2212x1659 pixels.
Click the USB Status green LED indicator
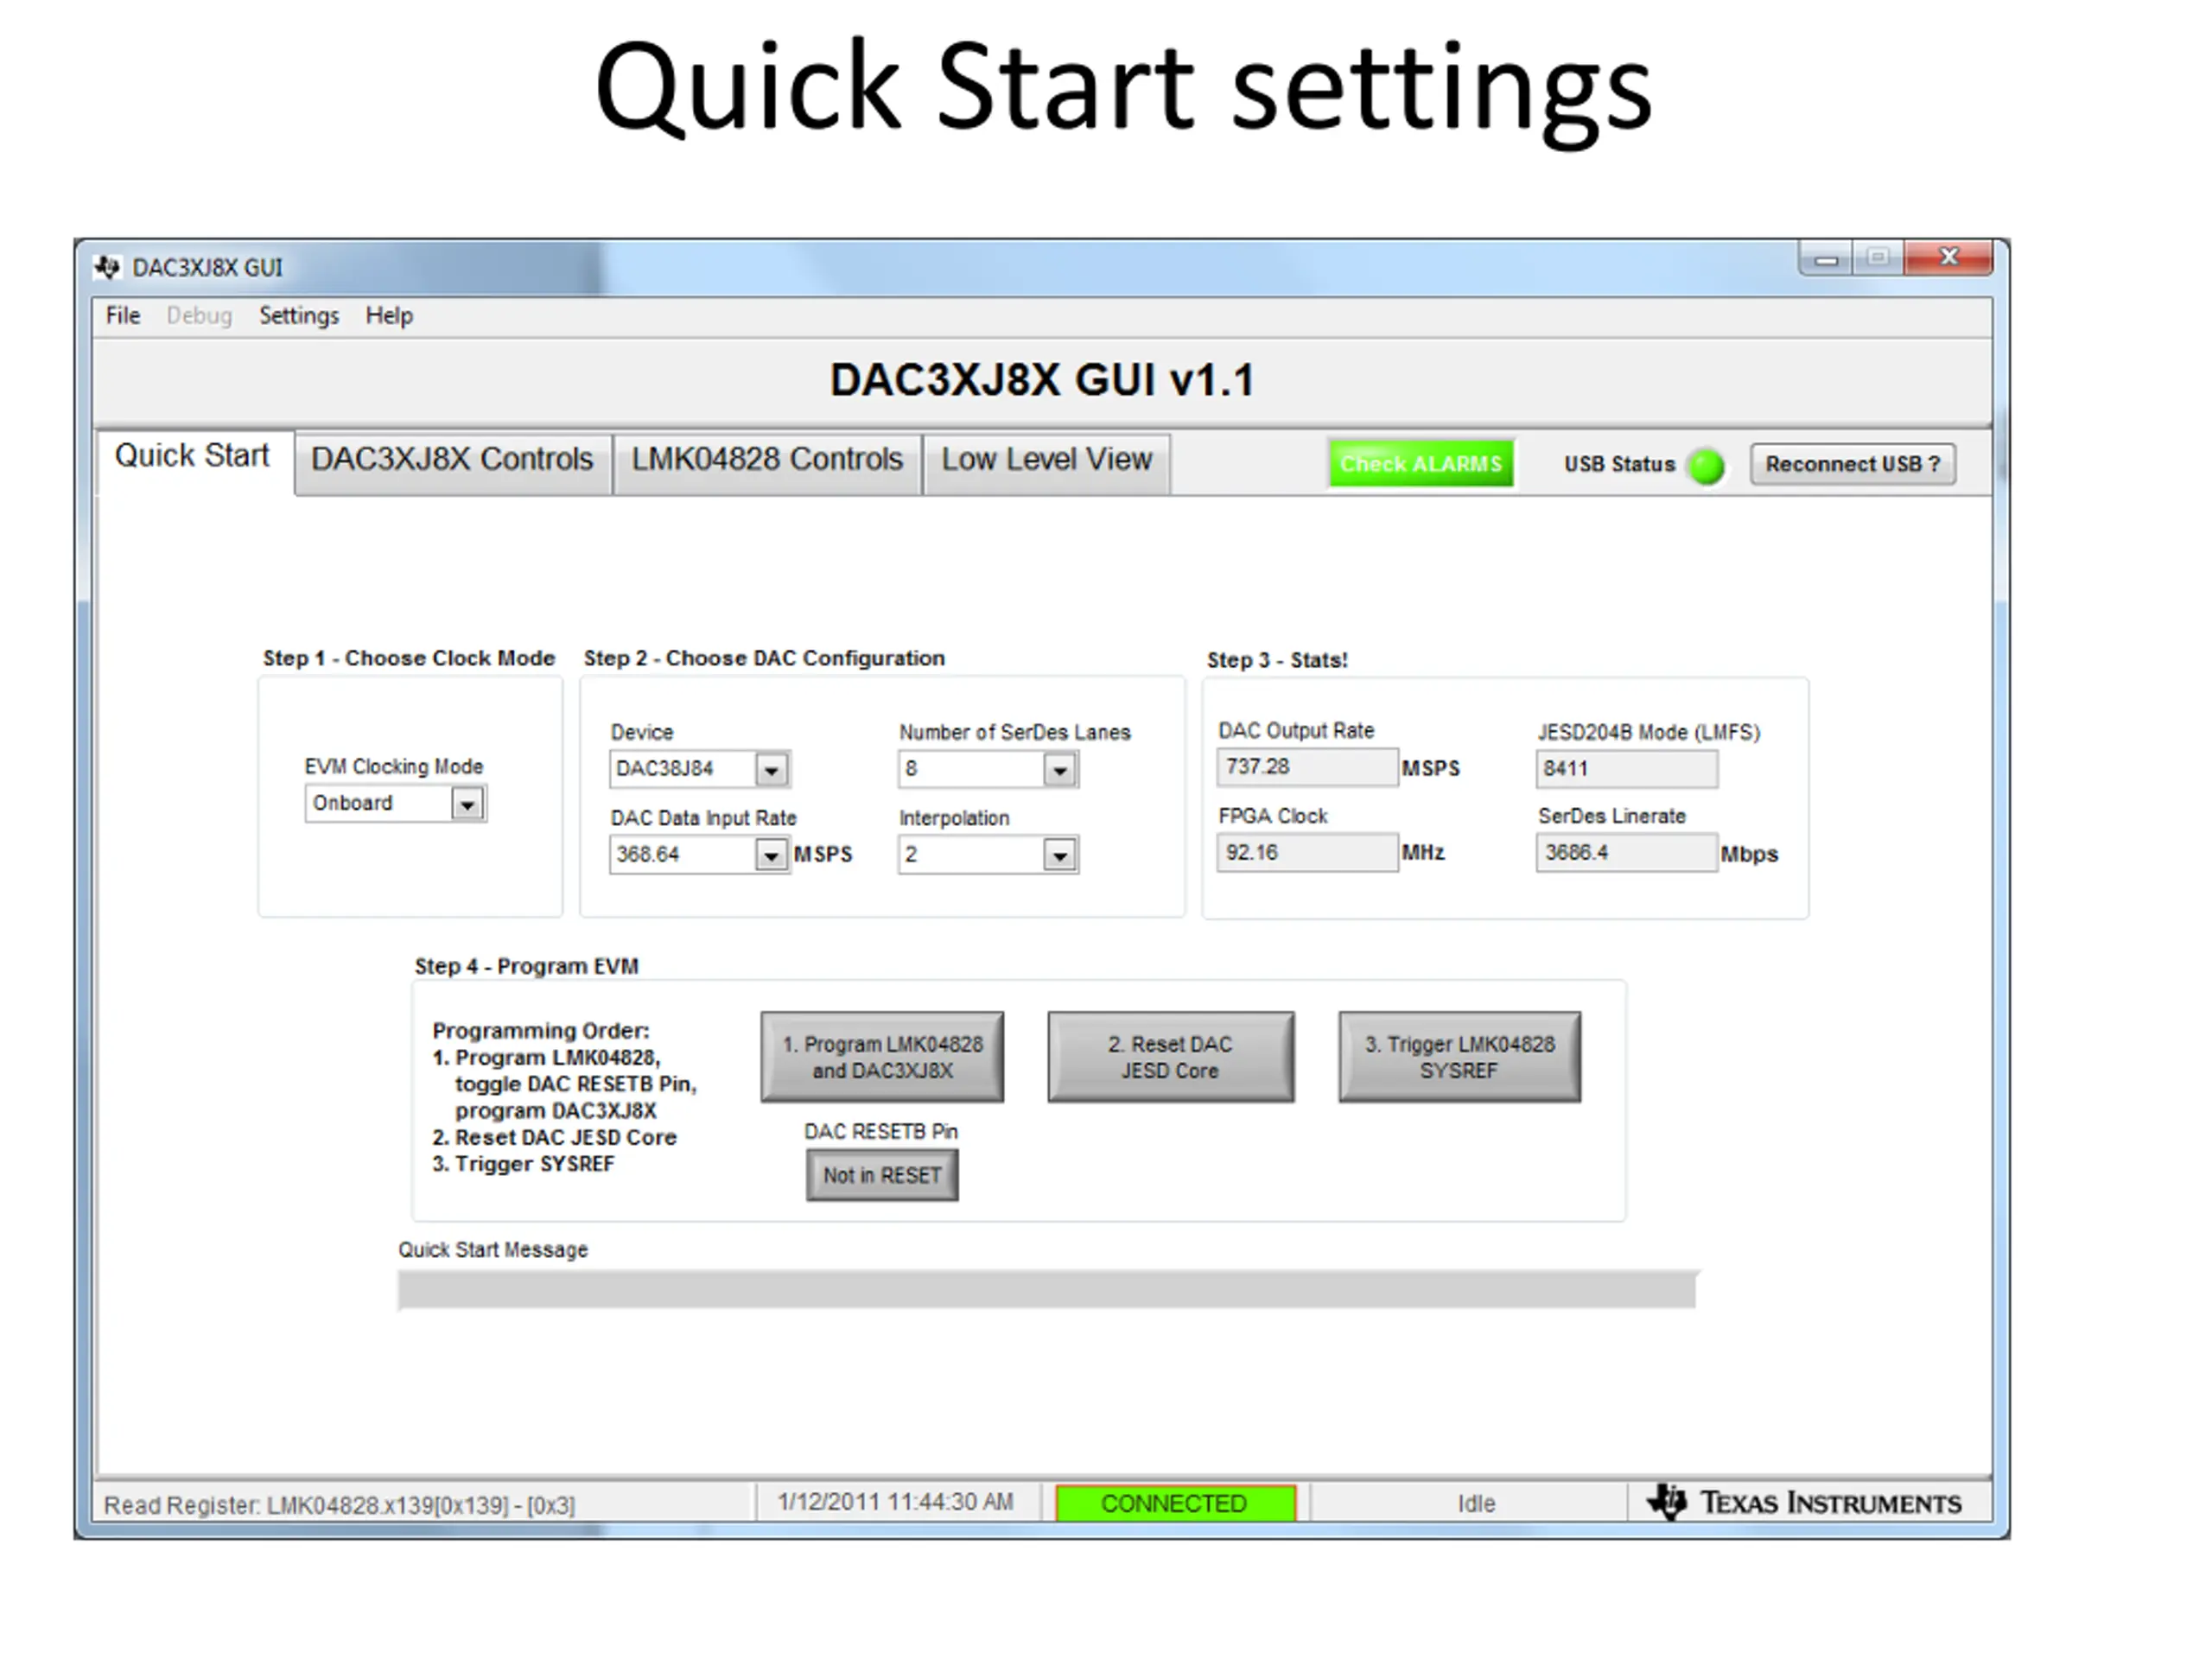[x=1706, y=466]
